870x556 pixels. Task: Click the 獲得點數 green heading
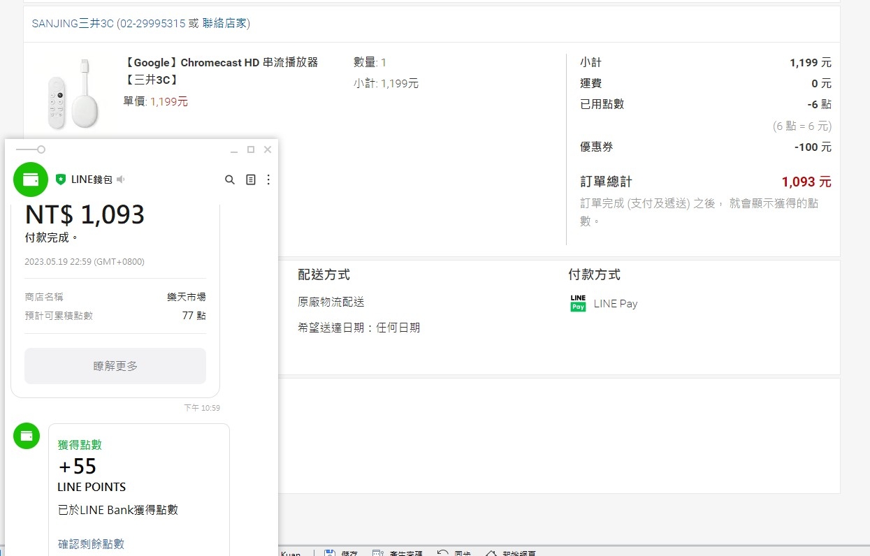80,445
